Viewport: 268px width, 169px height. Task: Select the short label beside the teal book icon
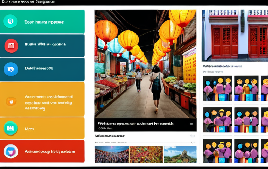pyautogui.click(x=29, y=129)
